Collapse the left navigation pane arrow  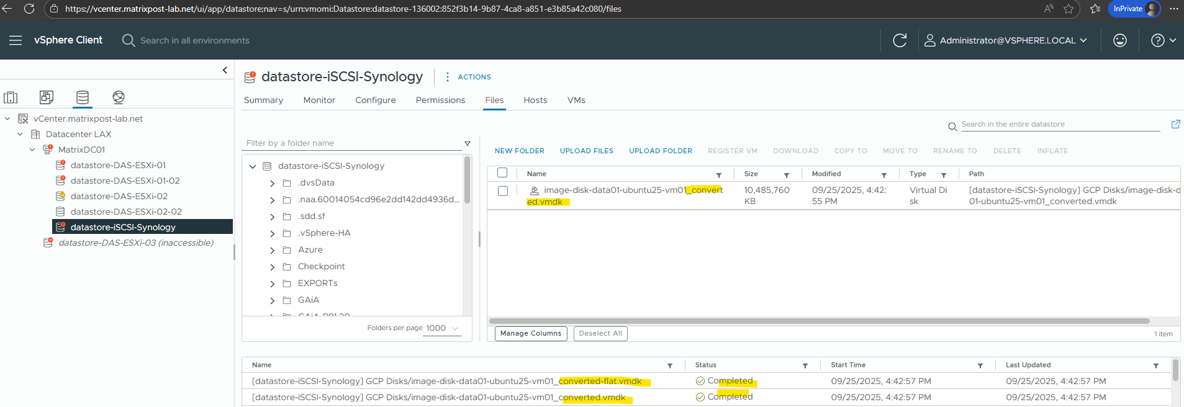tap(225, 70)
